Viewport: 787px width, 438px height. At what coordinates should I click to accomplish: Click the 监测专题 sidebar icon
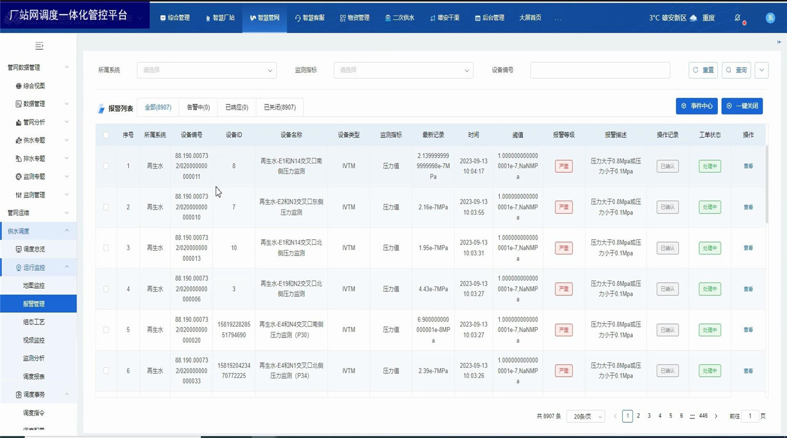coord(19,177)
